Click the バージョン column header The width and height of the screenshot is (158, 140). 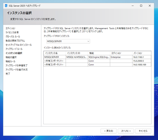click(142, 53)
